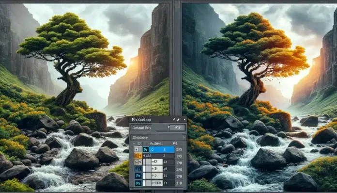Click the +'S68 field
337x193 pixels.
point(157,183)
